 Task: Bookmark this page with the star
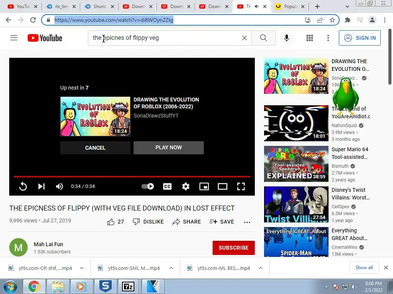point(332,20)
